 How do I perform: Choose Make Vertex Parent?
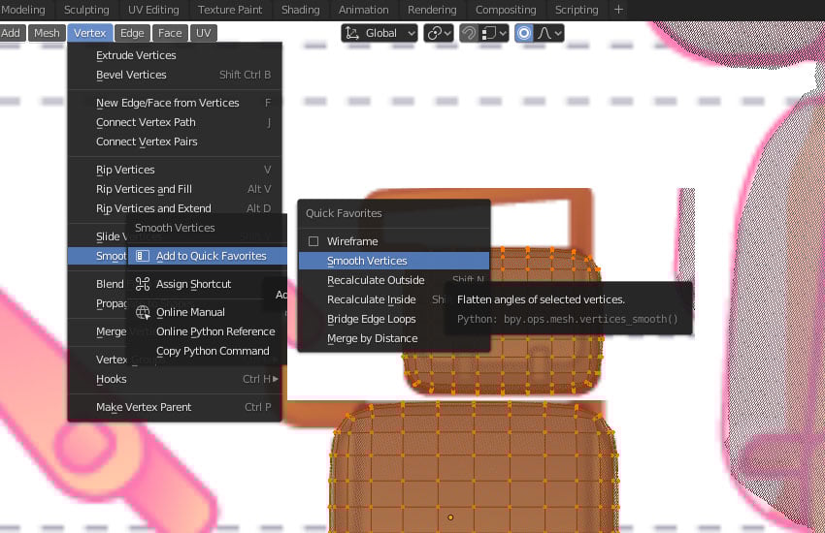pos(175,407)
